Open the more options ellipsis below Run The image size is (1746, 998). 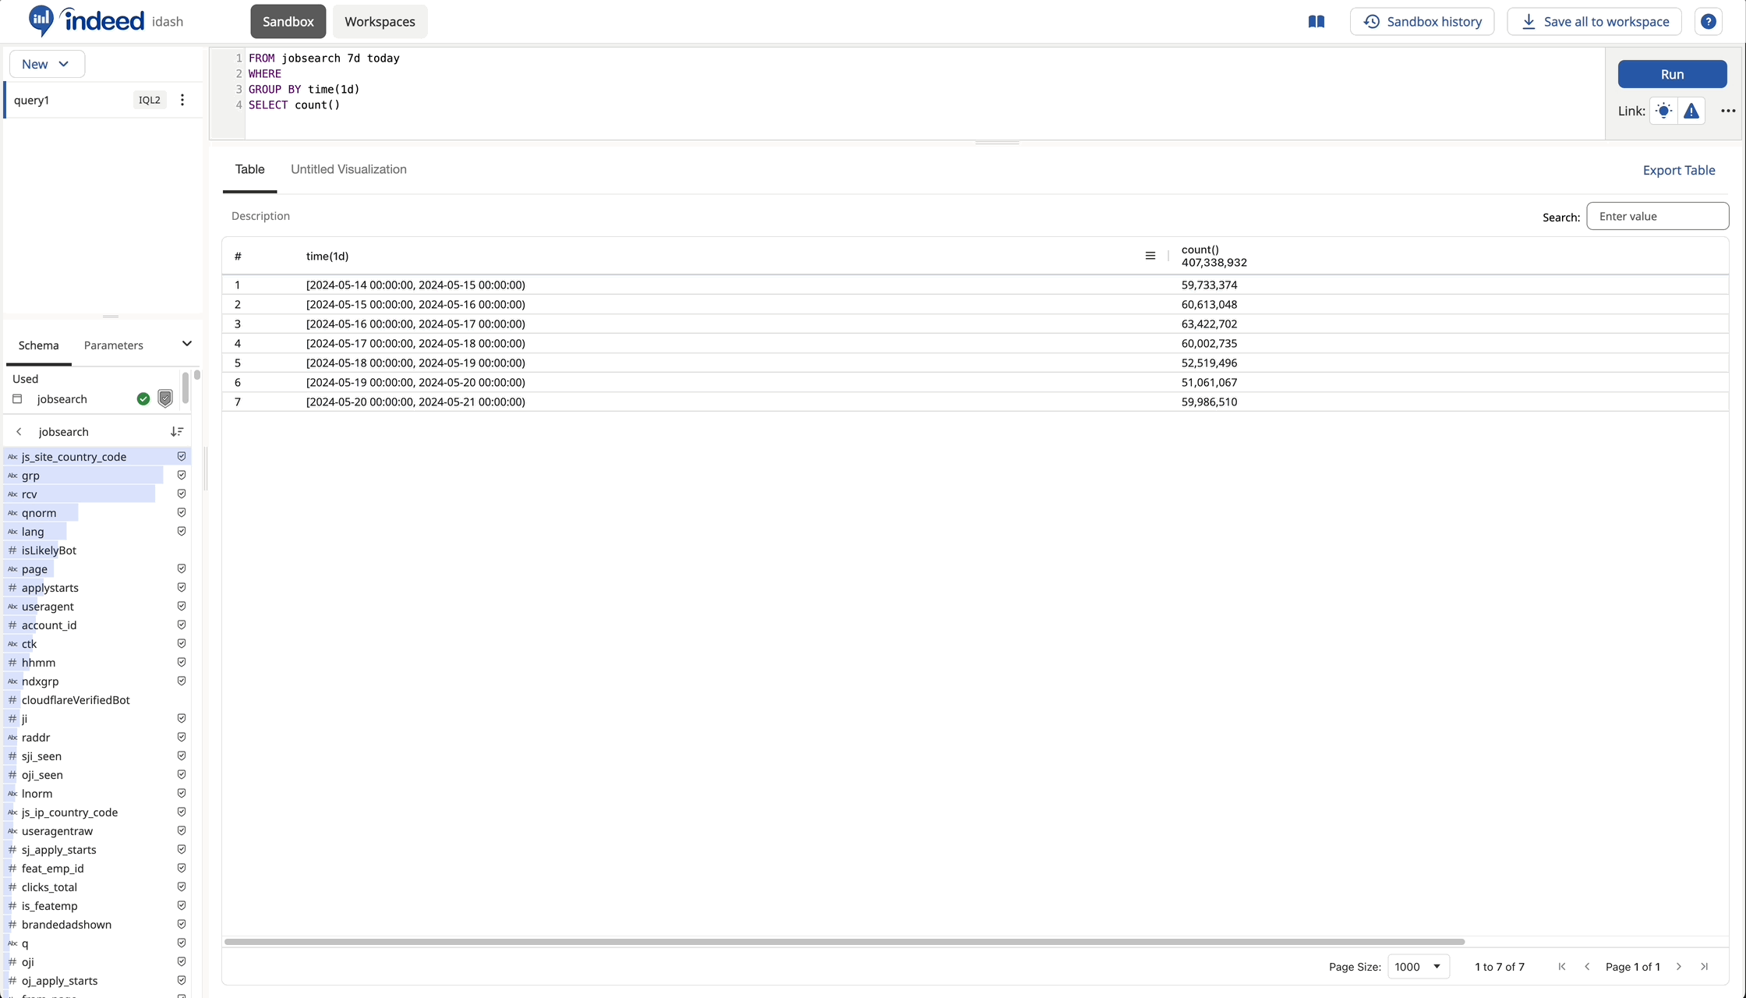click(x=1727, y=111)
